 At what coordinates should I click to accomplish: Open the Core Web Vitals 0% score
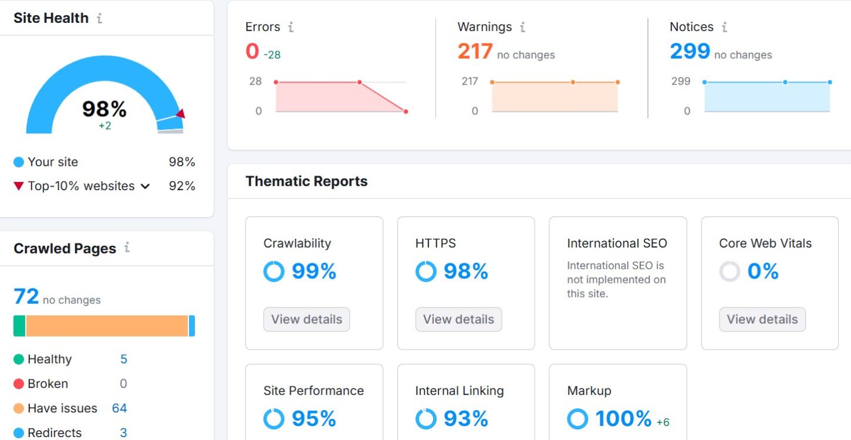pyautogui.click(x=763, y=272)
